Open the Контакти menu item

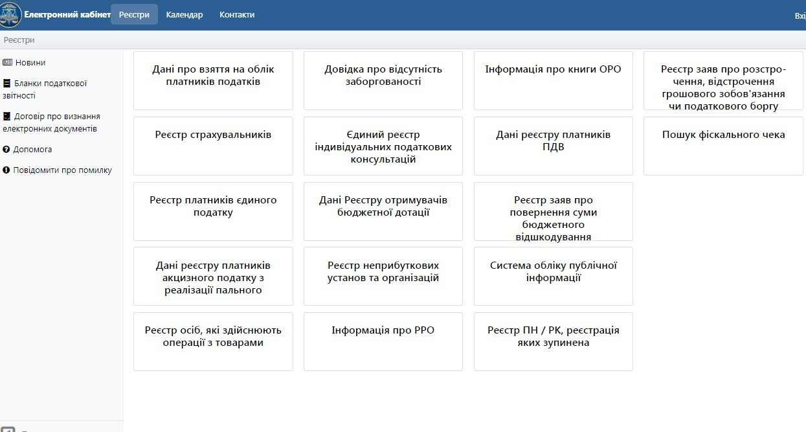coord(237,15)
